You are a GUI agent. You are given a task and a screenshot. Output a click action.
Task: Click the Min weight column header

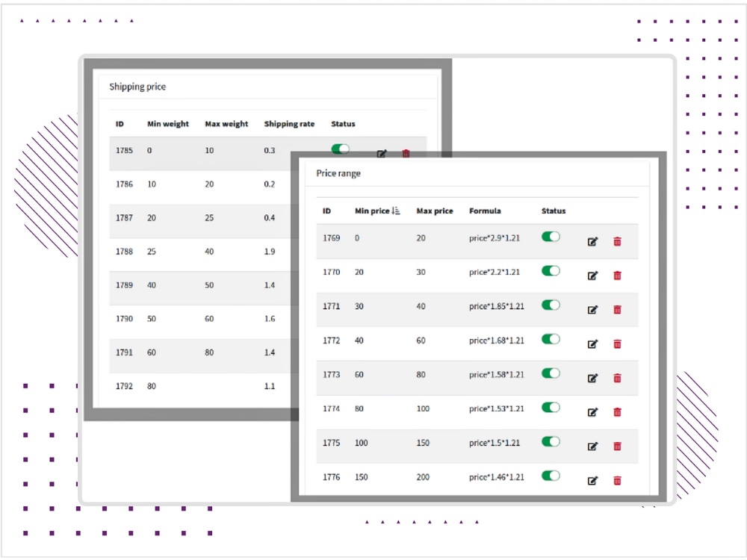(167, 124)
